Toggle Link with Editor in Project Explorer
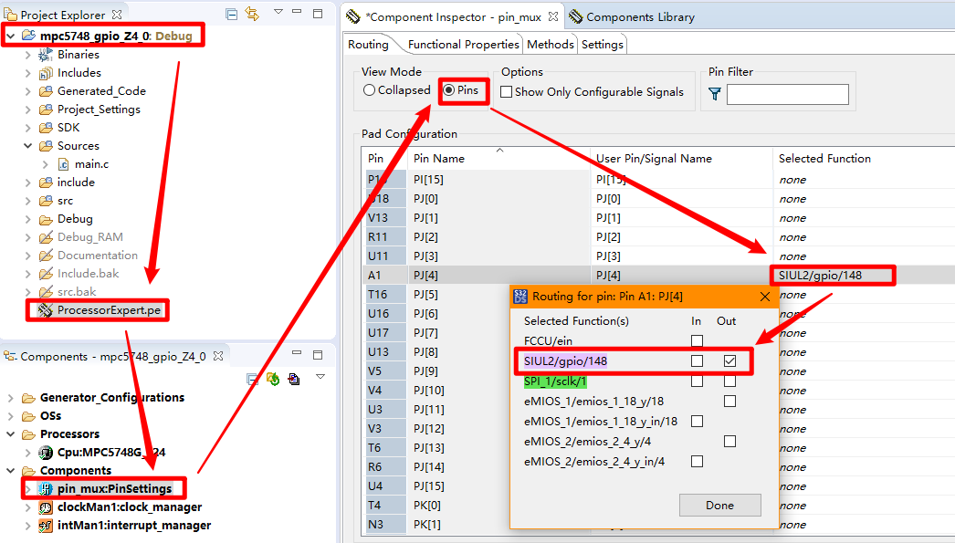Screen dimensions: 955x543 click(252, 14)
